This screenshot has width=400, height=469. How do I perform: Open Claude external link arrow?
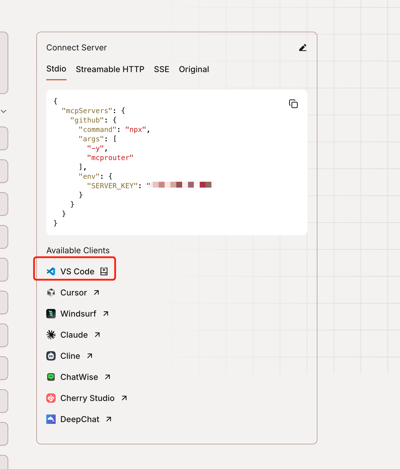click(97, 335)
